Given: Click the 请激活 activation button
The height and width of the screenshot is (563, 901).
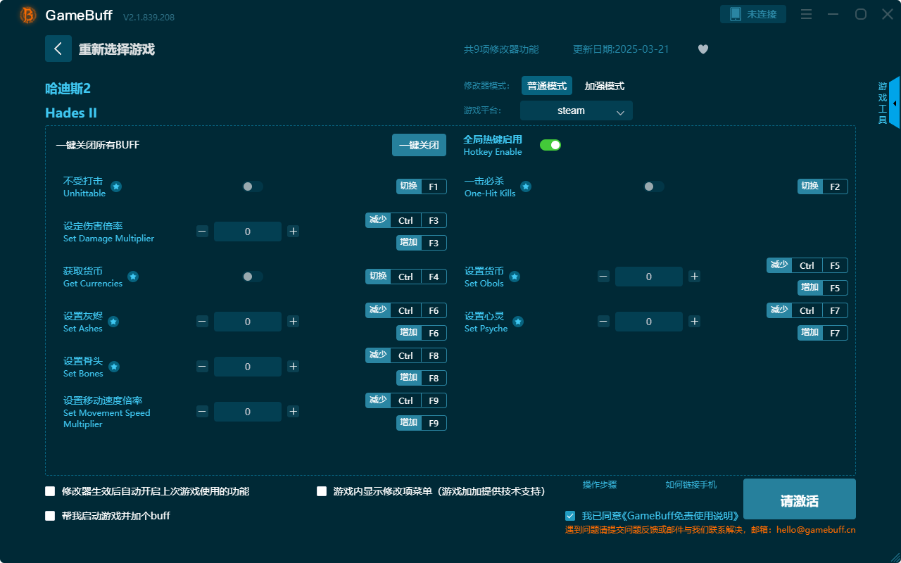Looking at the screenshot, I should [799, 499].
